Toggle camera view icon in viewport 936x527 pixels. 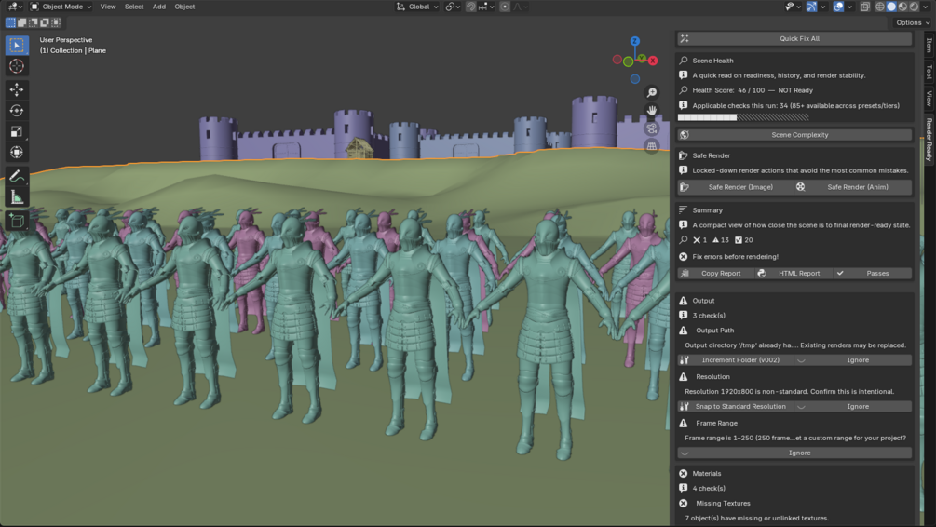652,128
